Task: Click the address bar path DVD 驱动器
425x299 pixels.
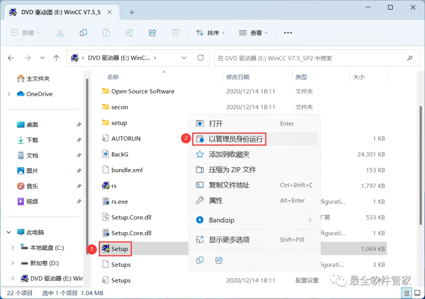Action: (x=119, y=58)
